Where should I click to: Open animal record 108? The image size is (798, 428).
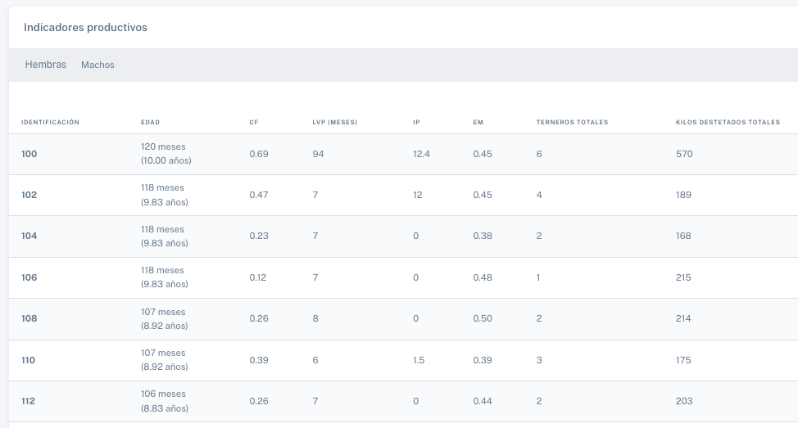coord(29,318)
